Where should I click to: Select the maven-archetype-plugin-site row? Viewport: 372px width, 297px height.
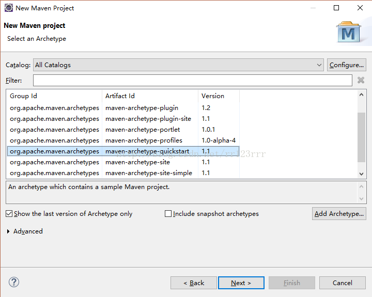[123, 119]
